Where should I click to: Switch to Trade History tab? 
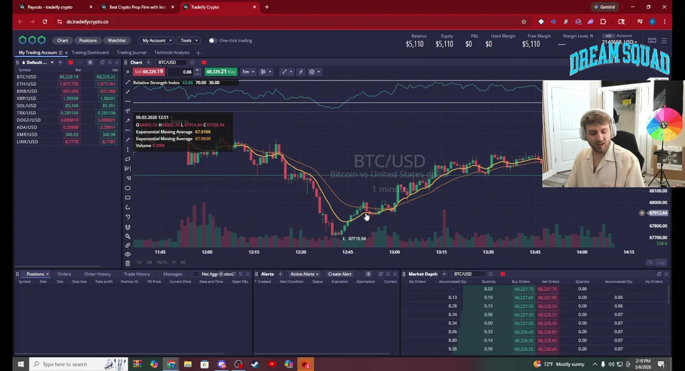coord(137,274)
